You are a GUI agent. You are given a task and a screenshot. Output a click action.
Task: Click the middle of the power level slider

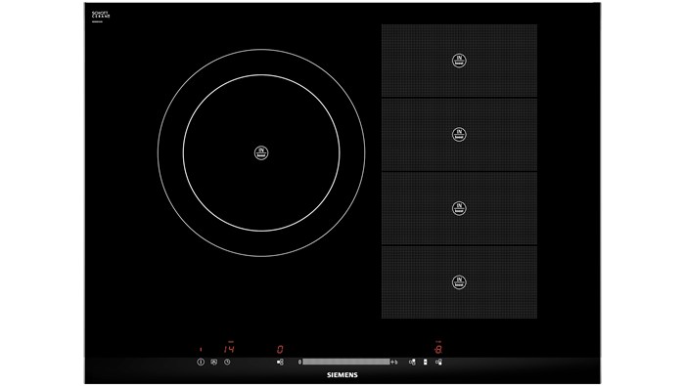coord(346,362)
